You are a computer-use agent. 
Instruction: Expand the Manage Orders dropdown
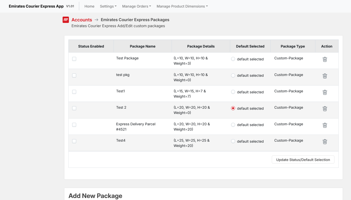[x=137, y=6]
